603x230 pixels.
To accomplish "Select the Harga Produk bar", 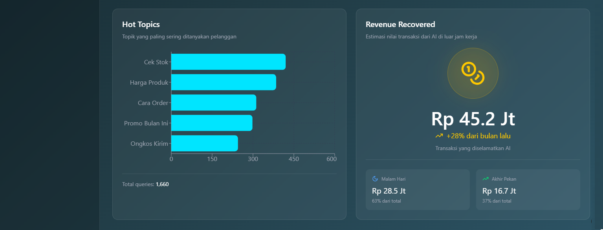I will 224,82.
